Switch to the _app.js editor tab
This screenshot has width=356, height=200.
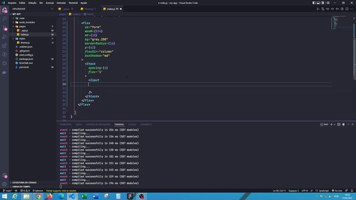[66, 9]
